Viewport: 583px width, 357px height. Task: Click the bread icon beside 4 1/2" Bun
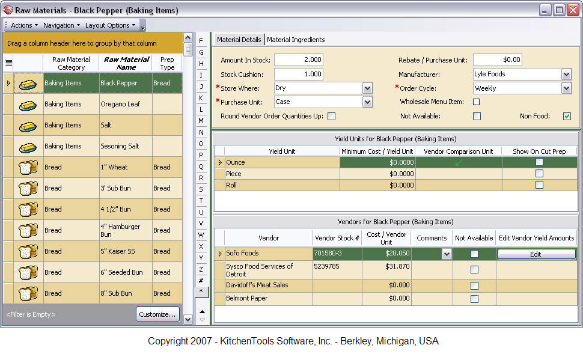point(28,210)
